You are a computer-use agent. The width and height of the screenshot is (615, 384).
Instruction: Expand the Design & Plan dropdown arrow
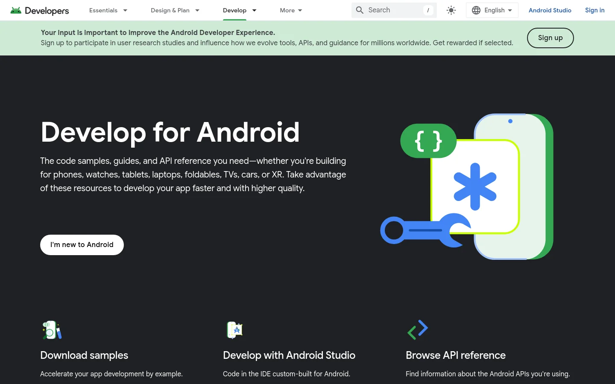pyautogui.click(x=197, y=10)
